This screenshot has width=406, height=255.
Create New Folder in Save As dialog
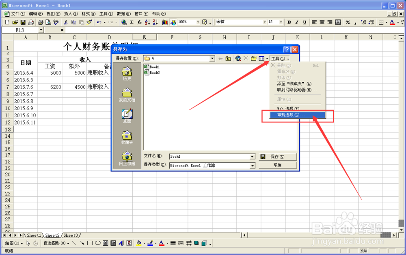point(253,59)
